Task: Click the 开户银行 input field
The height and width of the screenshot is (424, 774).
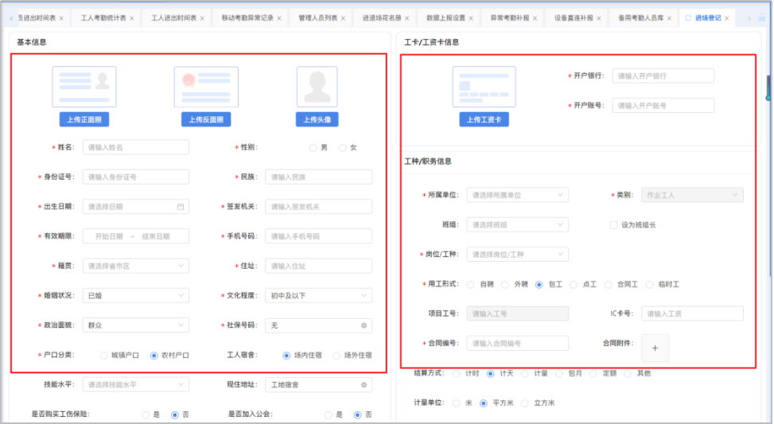Action: 663,76
